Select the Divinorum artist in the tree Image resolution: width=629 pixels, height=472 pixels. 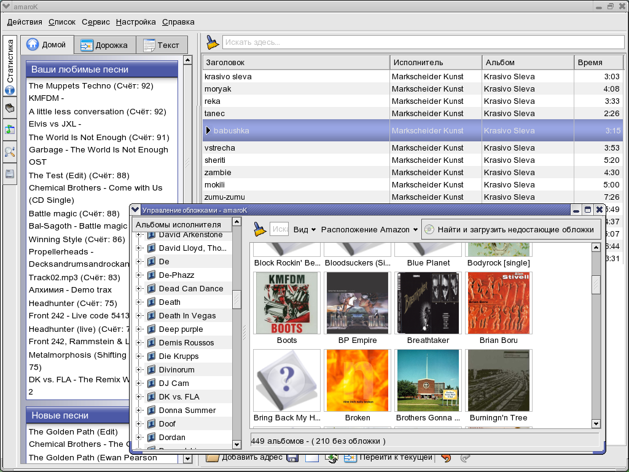pos(176,369)
